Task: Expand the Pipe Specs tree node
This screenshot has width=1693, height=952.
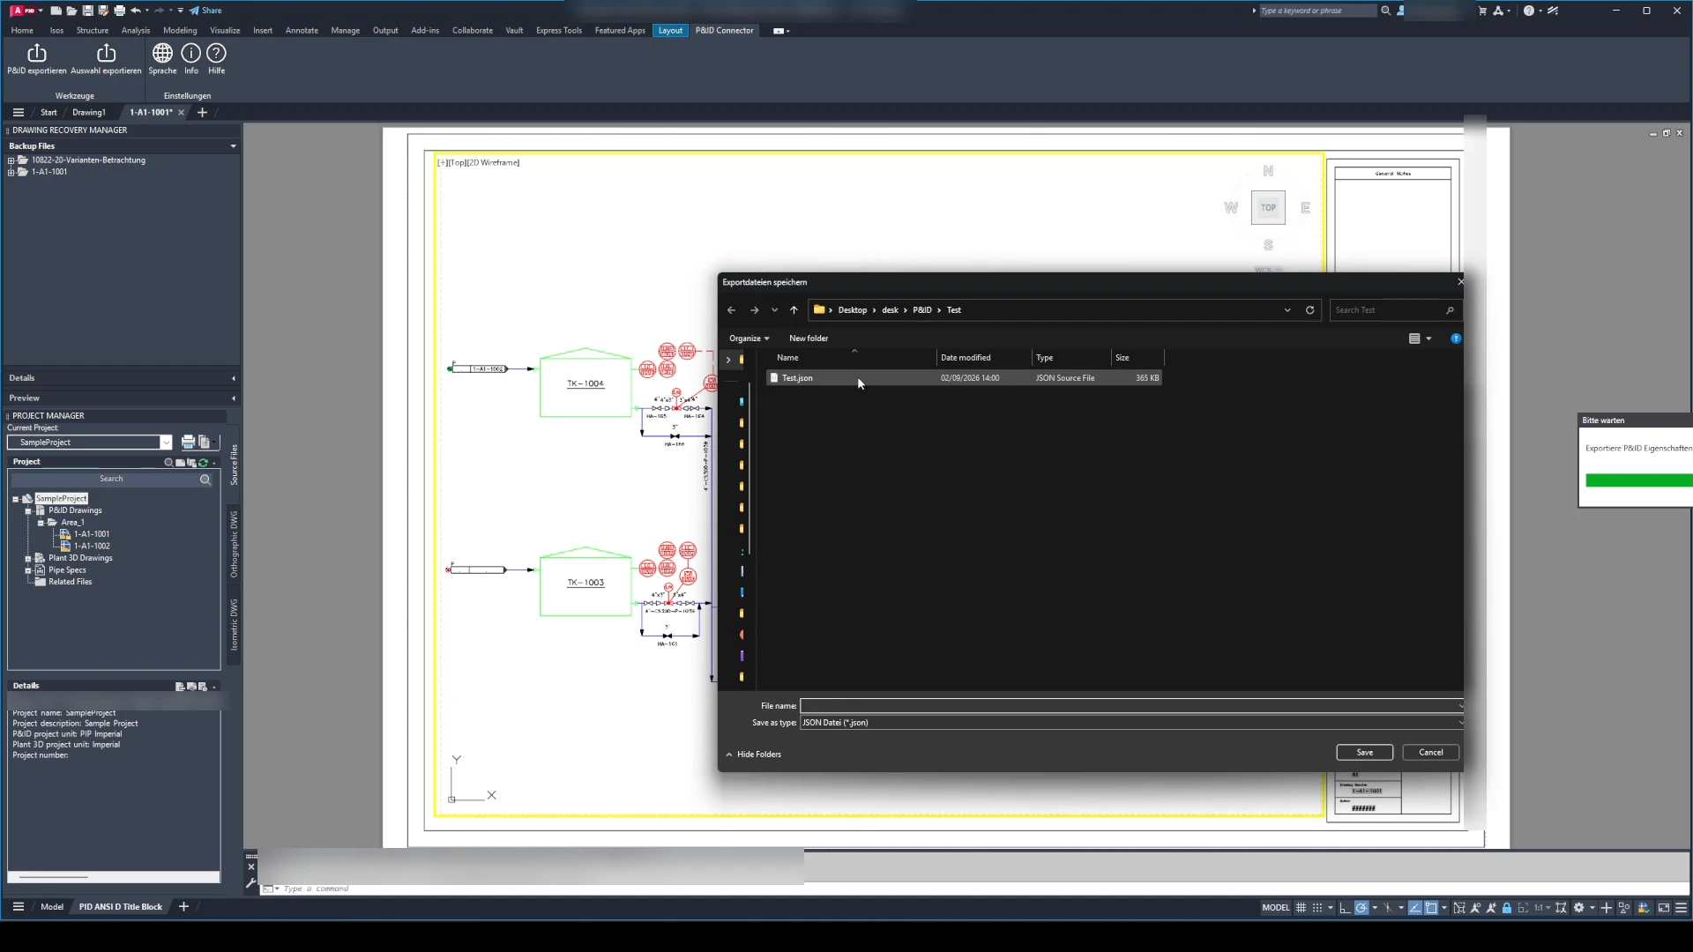Action: [x=28, y=571]
